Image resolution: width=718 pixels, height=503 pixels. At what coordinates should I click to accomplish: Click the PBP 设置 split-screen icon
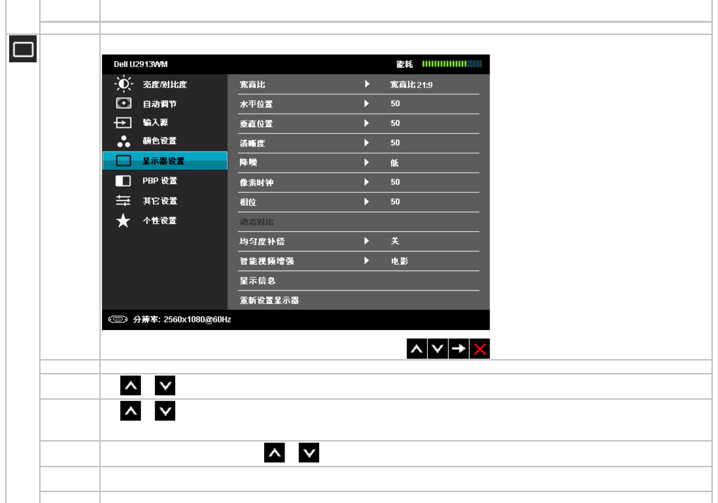point(123,181)
